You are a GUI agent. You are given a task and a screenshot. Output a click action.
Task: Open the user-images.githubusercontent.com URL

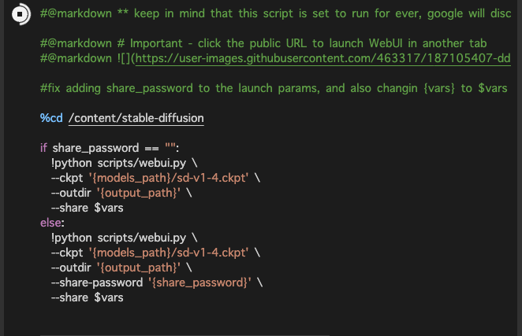click(323, 58)
